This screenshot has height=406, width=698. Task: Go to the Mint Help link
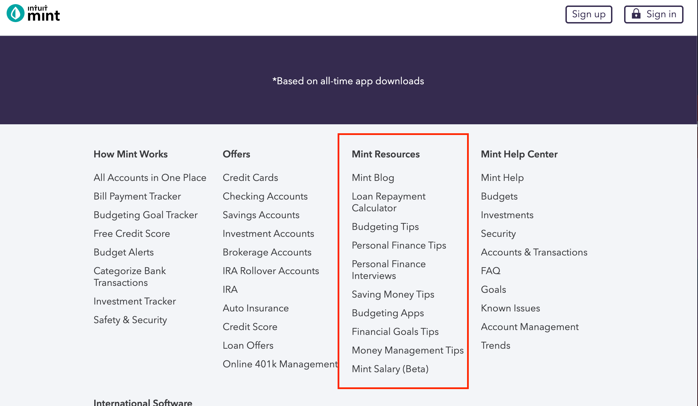pos(502,177)
